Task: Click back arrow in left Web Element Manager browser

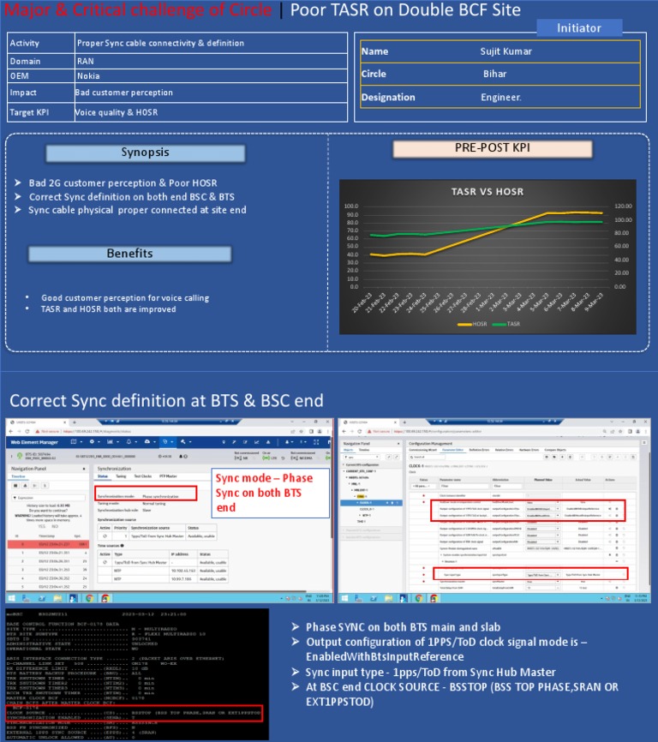Action: (x=11, y=431)
